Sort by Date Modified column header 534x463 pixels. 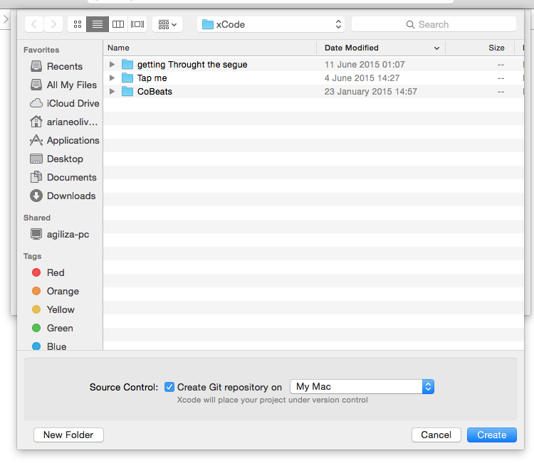(380, 48)
